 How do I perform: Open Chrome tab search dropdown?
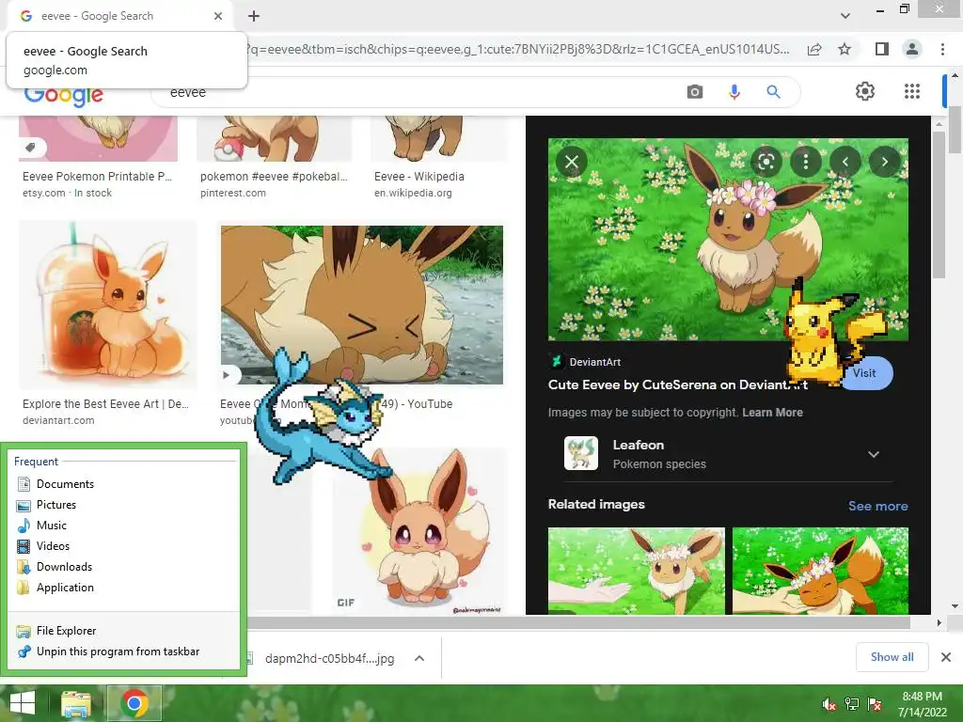click(x=845, y=16)
